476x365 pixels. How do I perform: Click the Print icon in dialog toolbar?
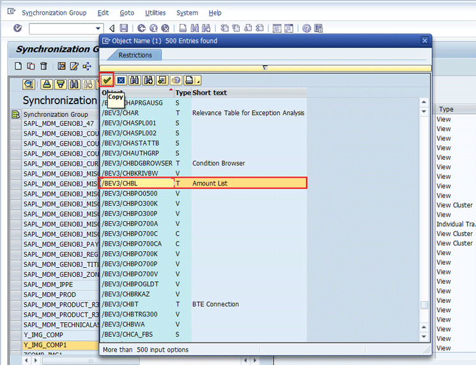coord(189,80)
